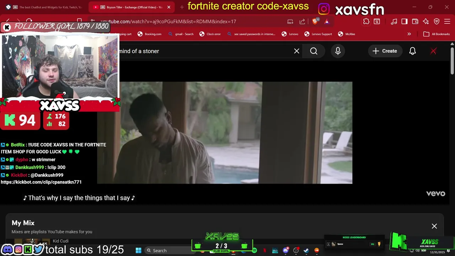Viewport: 455px width, 256px height.
Task: Open Spotify from the taskbar
Action: [255, 251]
